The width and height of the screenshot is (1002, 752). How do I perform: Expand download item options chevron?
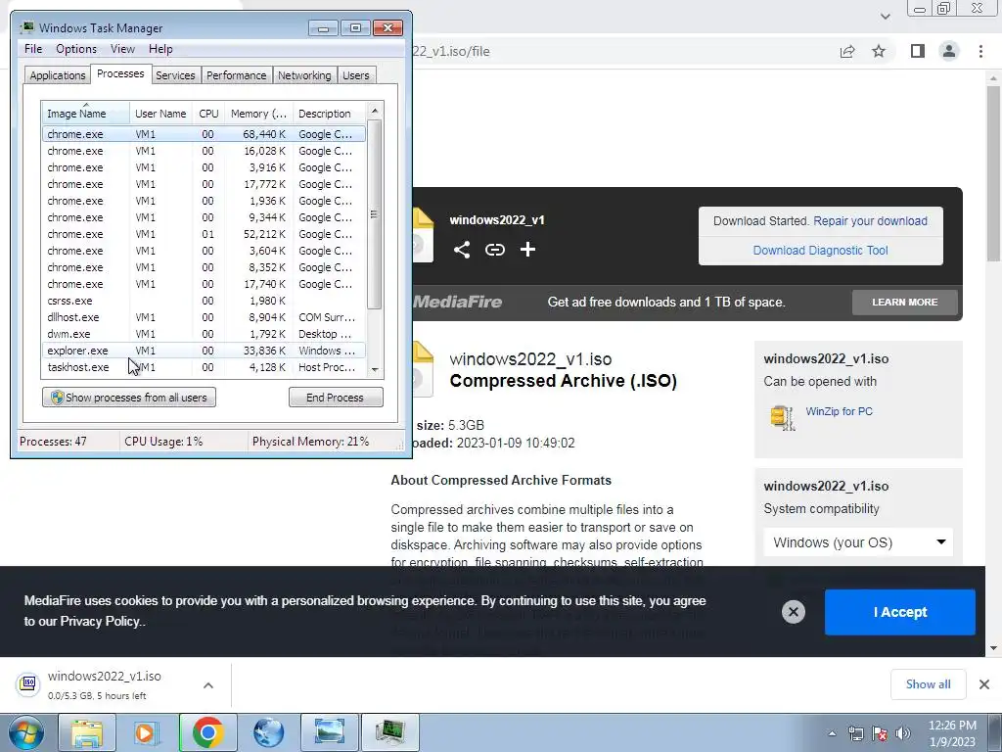[x=208, y=684]
